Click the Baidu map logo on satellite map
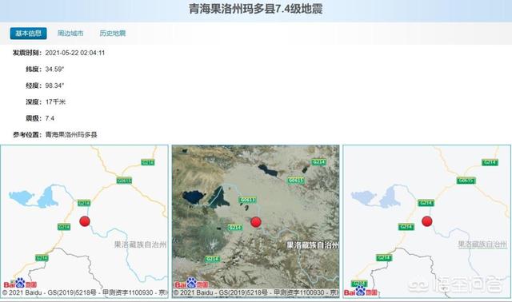Image resolution: width=512 pixels, height=302 pixels. coord(191,284)
